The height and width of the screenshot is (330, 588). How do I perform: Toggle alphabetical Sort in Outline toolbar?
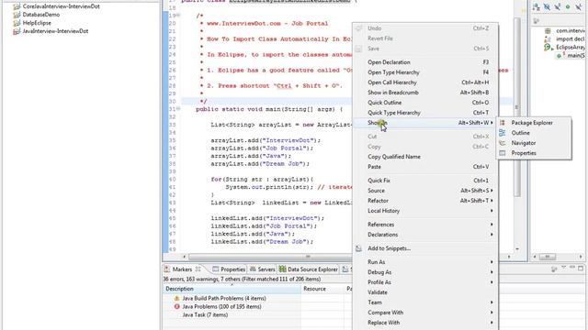(537, 7)
